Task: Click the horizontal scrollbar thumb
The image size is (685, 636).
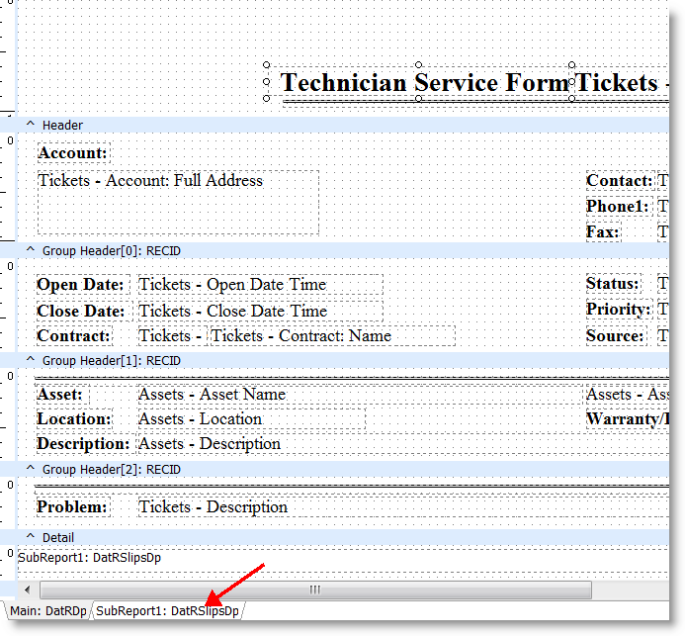Action: (x=313, y=590)
